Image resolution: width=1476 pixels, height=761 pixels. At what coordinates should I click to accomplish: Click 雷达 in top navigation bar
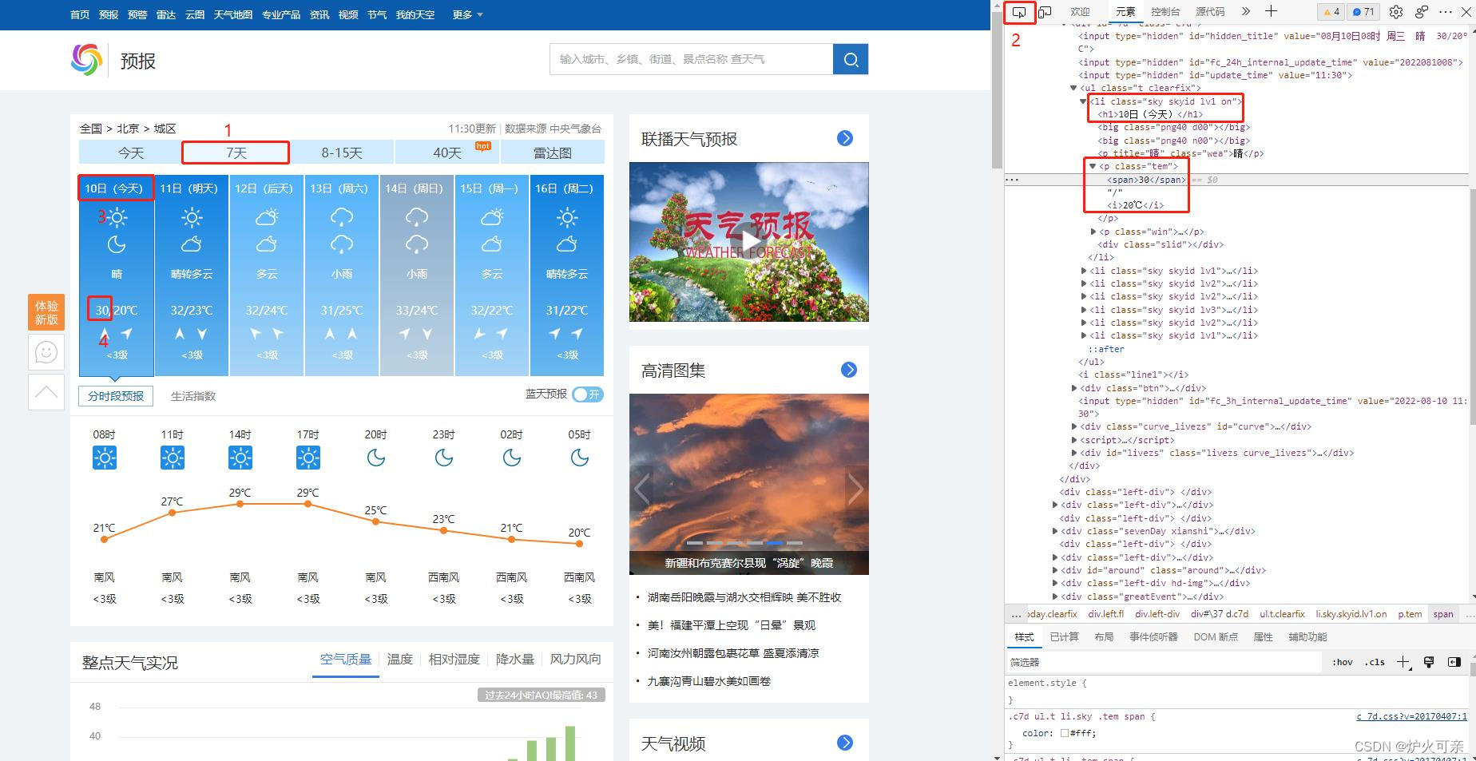(166, 14)
